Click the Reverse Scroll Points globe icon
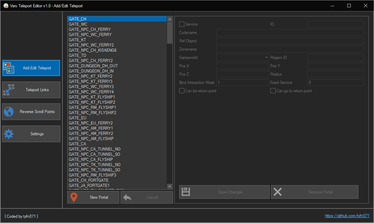 [x=9, y=112]
